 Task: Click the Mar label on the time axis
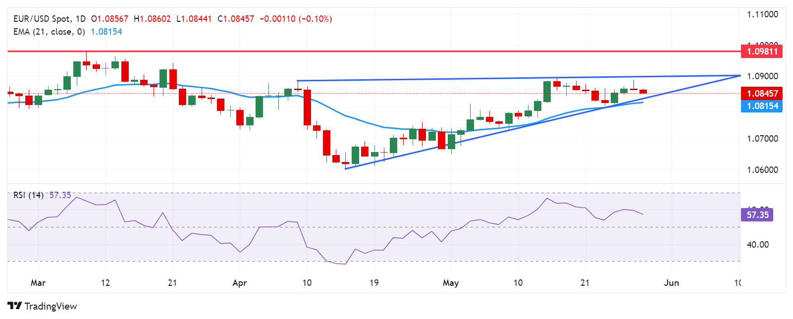pyautogui.click(x=38, y=283)
